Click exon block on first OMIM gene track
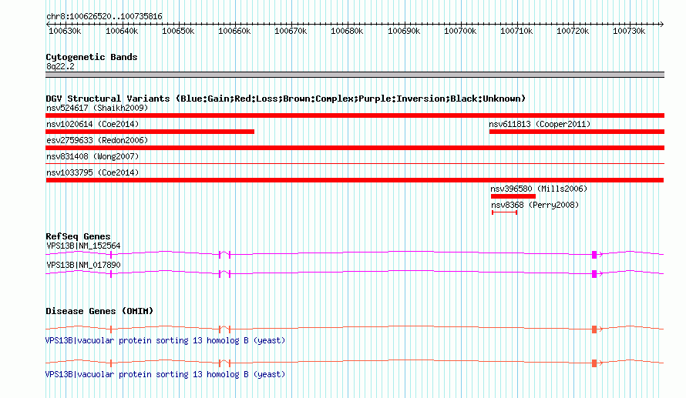This screenshot has height=398, width=686. pyautogui.click(x=594, y=329)
